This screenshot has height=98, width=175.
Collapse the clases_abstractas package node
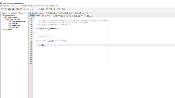coord(6,19)
